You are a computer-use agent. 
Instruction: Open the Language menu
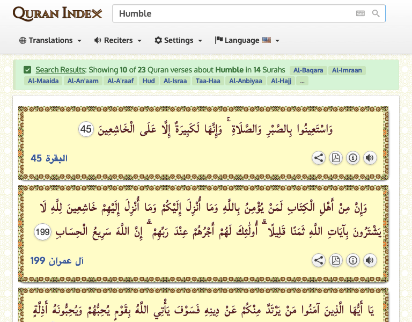tap(247, 40)
